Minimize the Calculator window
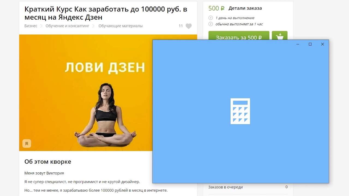The width and height of the screenshot is (349, 196). 298,44
